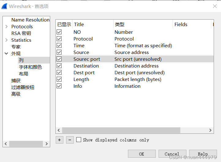This screenshot has width=221, height=162.
Task: Click the tree panel horizontal scrollbar thumb
Action: pyautogui.click(x=26, y=144)
